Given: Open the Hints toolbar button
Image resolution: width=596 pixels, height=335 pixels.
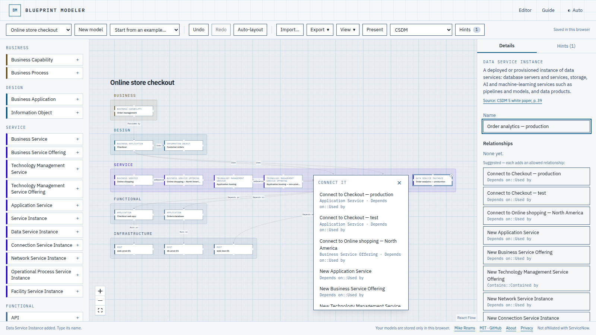Looking at the screenshot, I should (x=470, y=30).
